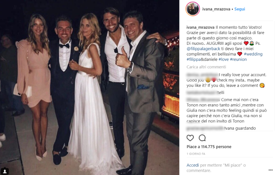
Task: Follow the account via Segui
Action: coord(240,9)
